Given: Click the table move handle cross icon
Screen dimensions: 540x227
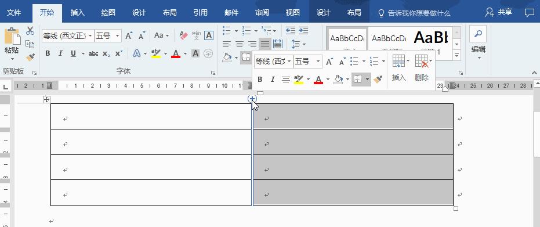Looking at the screenshot, I should [46, 99].
